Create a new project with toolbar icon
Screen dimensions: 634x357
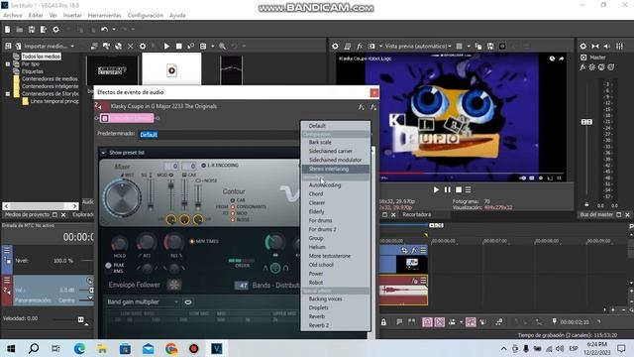coord(7,29)
